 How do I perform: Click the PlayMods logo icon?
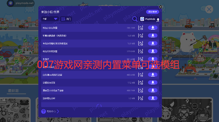pos(142,19)
